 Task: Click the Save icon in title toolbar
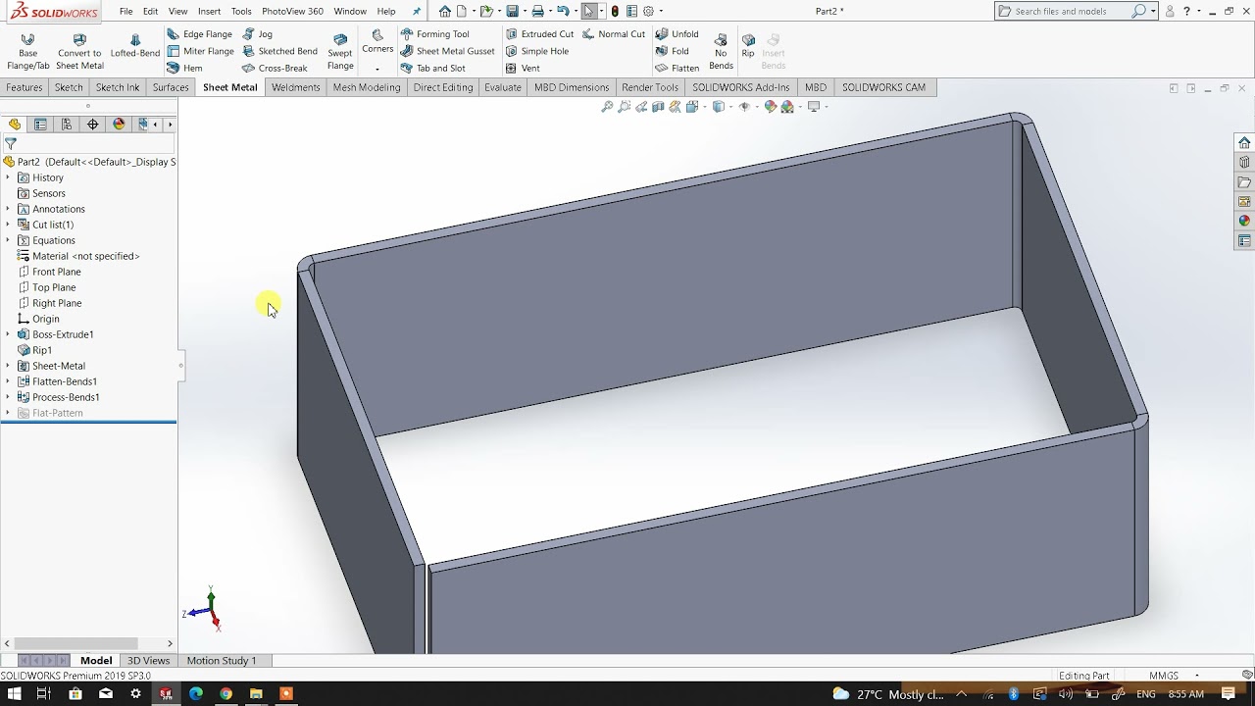[512, 11]
